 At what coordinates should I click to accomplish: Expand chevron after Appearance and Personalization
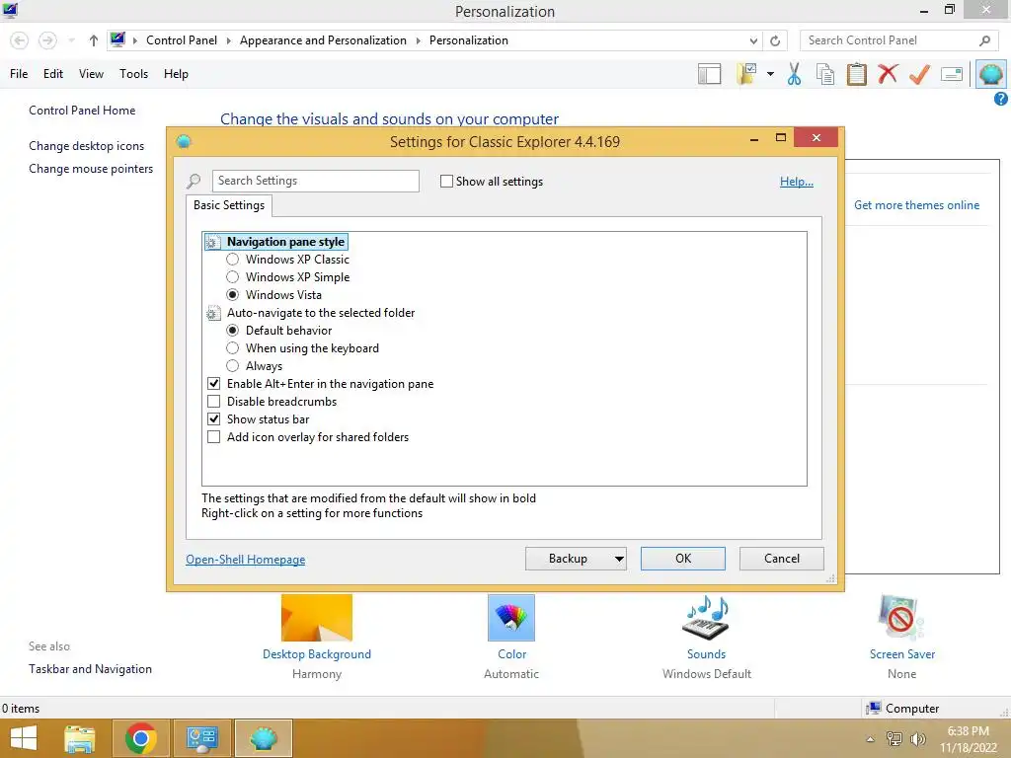[x=418, y=40]
